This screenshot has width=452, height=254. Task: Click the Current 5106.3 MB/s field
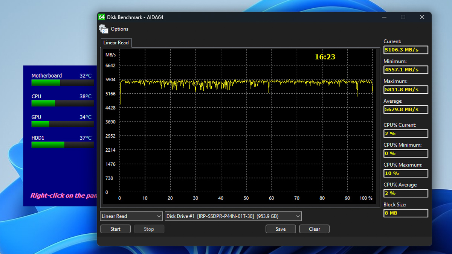[406, 50]
